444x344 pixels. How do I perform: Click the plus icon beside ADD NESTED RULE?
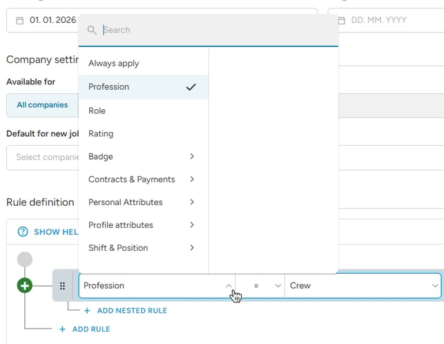pyautogui.click(x=88, y=311)
